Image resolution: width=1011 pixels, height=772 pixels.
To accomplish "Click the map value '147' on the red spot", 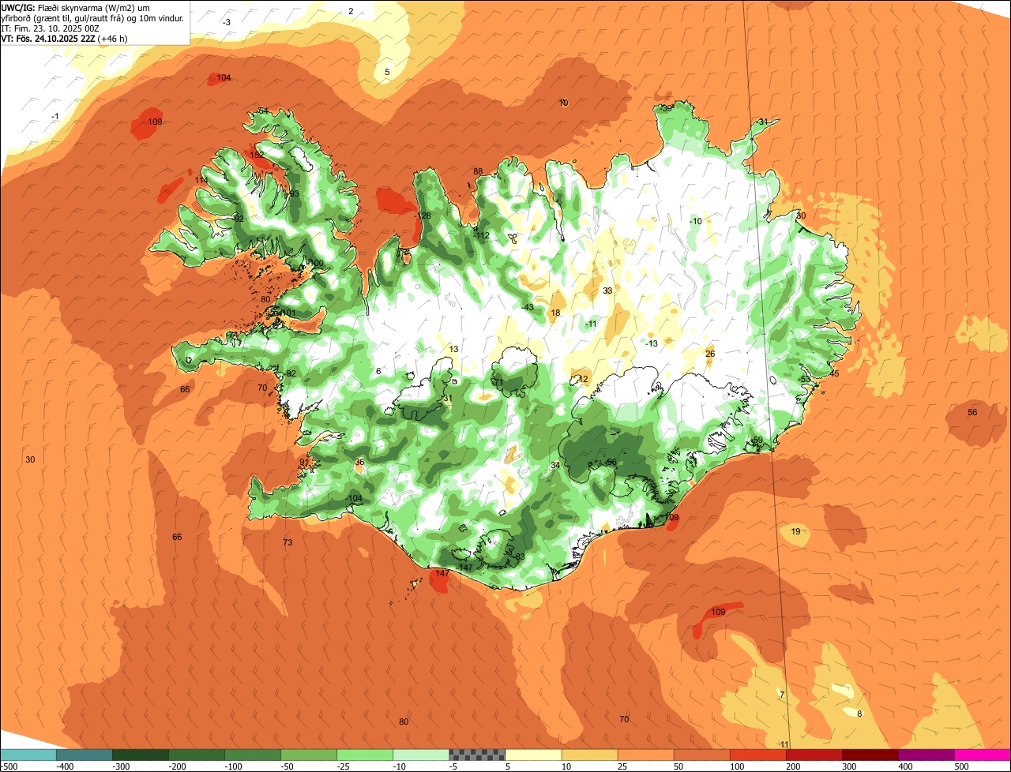I will click(442, 574).
